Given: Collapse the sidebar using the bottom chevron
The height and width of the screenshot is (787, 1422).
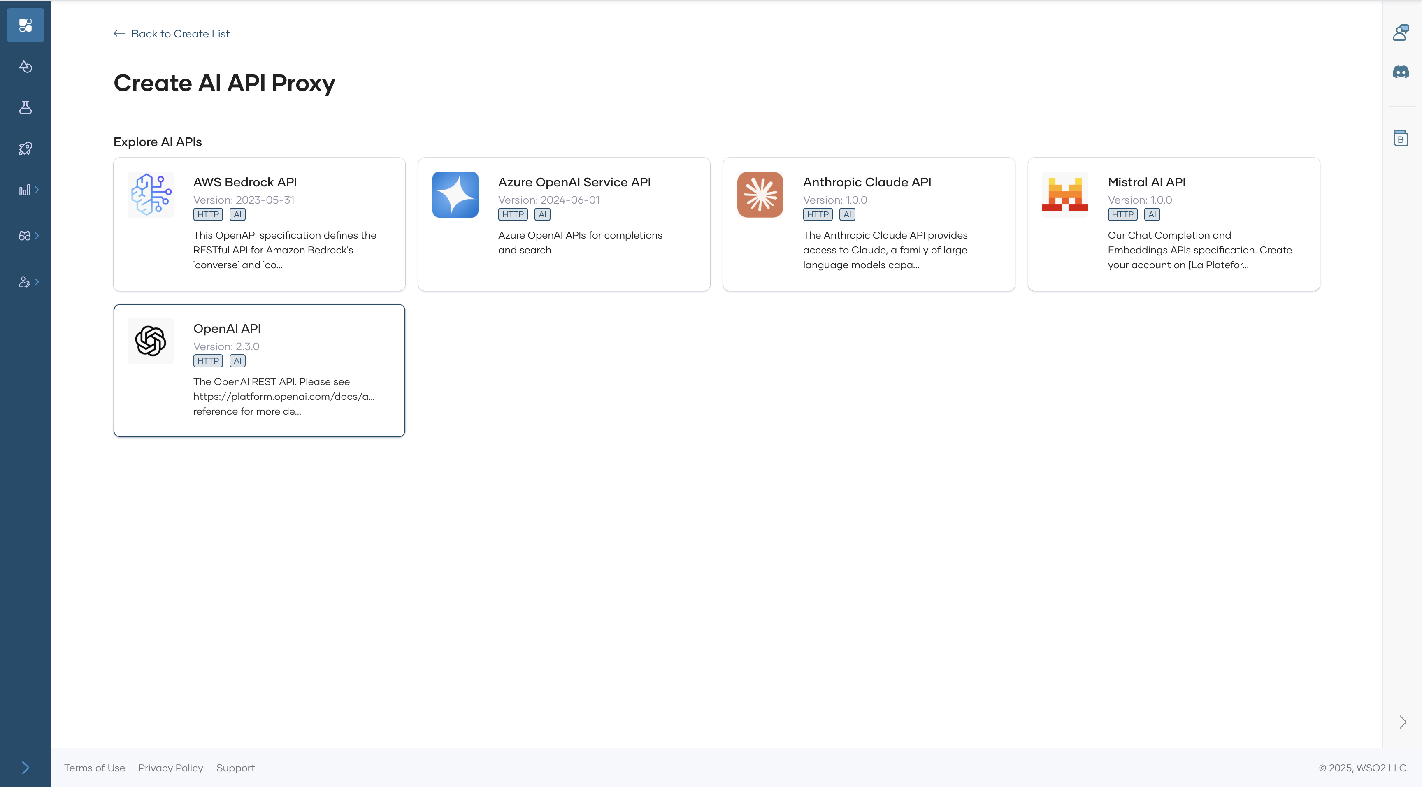Looking at the screenshot, I should pyautogui.click(x=26, y=767).
